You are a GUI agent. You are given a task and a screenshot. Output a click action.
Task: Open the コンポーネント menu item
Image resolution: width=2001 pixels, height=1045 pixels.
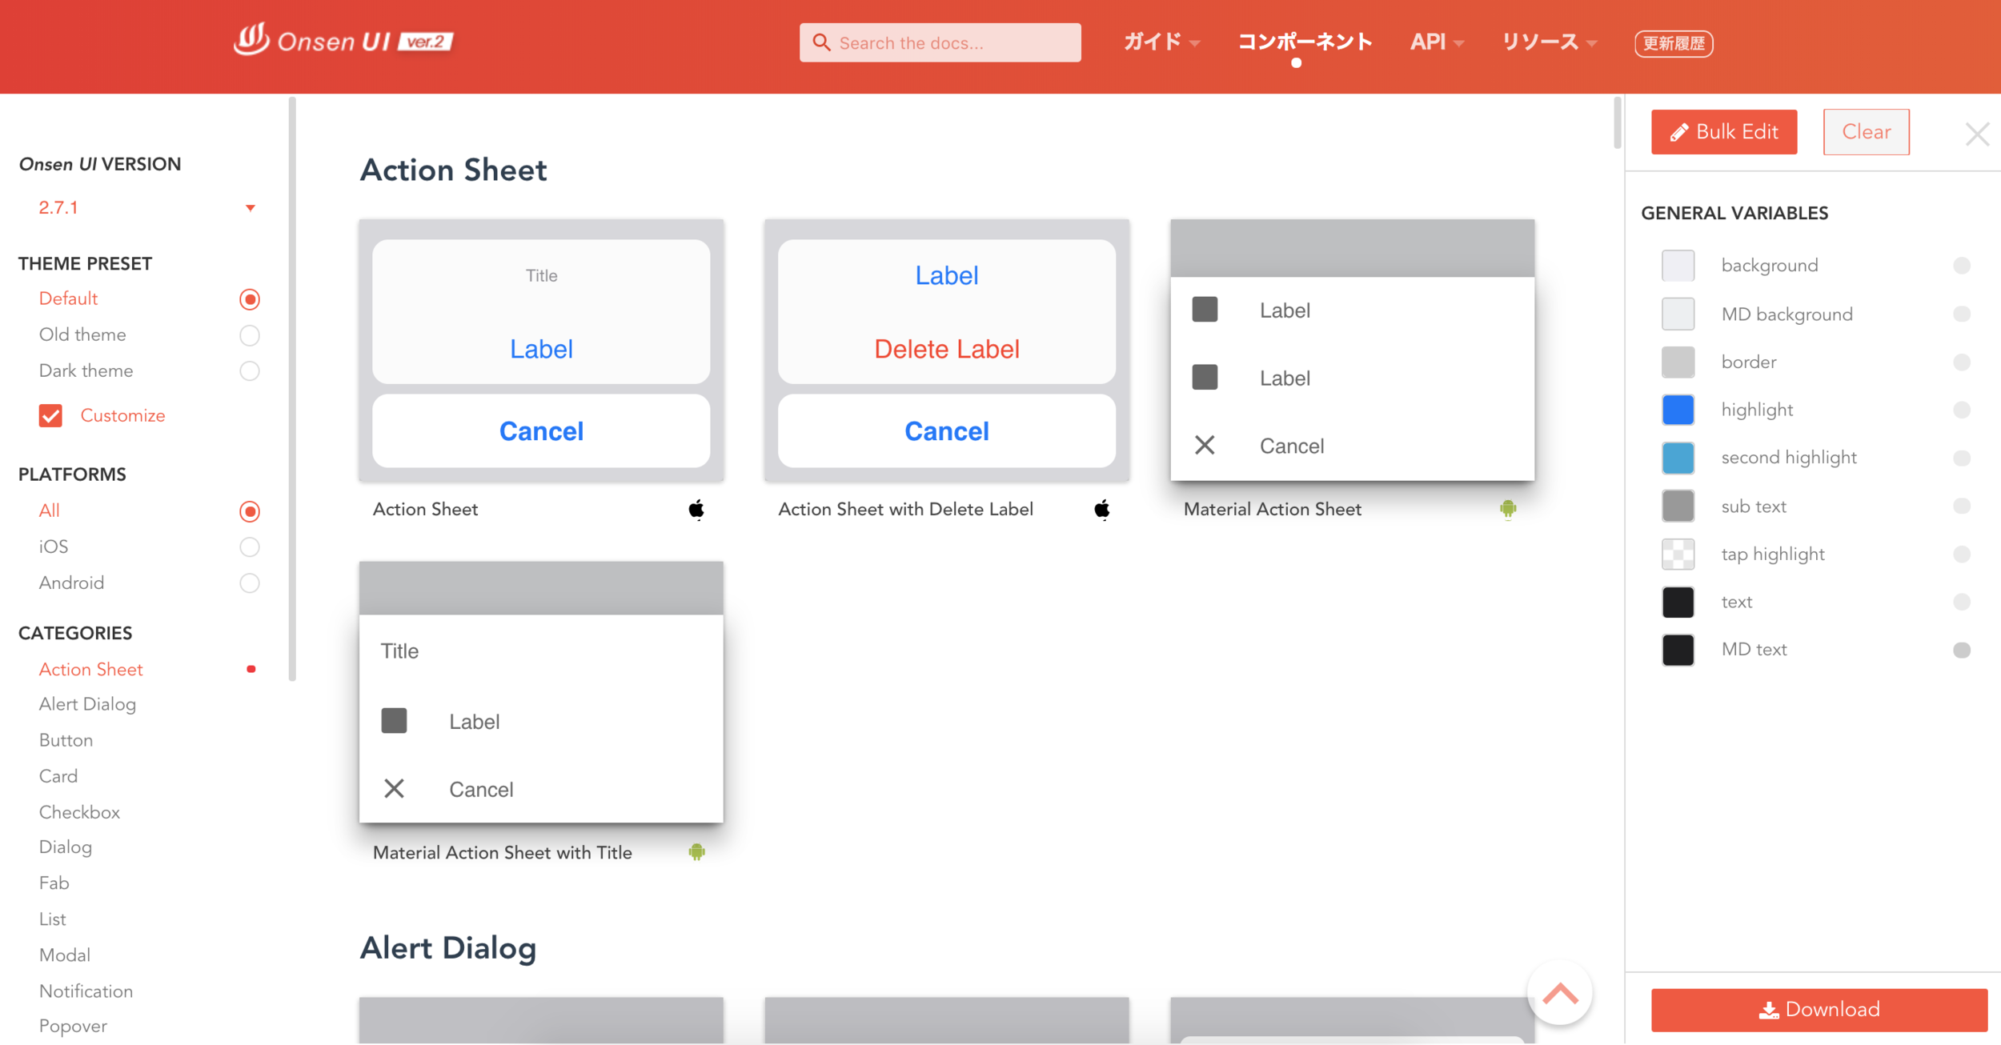tap(1305, 42)
